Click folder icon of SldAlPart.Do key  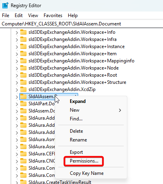[23, 104]
